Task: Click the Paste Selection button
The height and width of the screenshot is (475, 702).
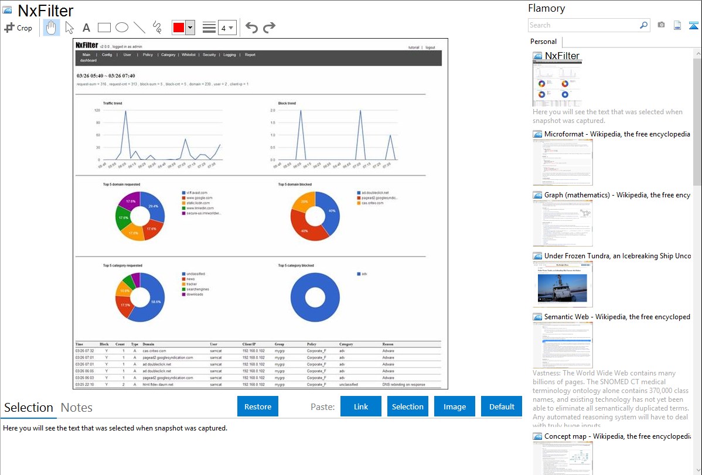Action: (408, 406)
